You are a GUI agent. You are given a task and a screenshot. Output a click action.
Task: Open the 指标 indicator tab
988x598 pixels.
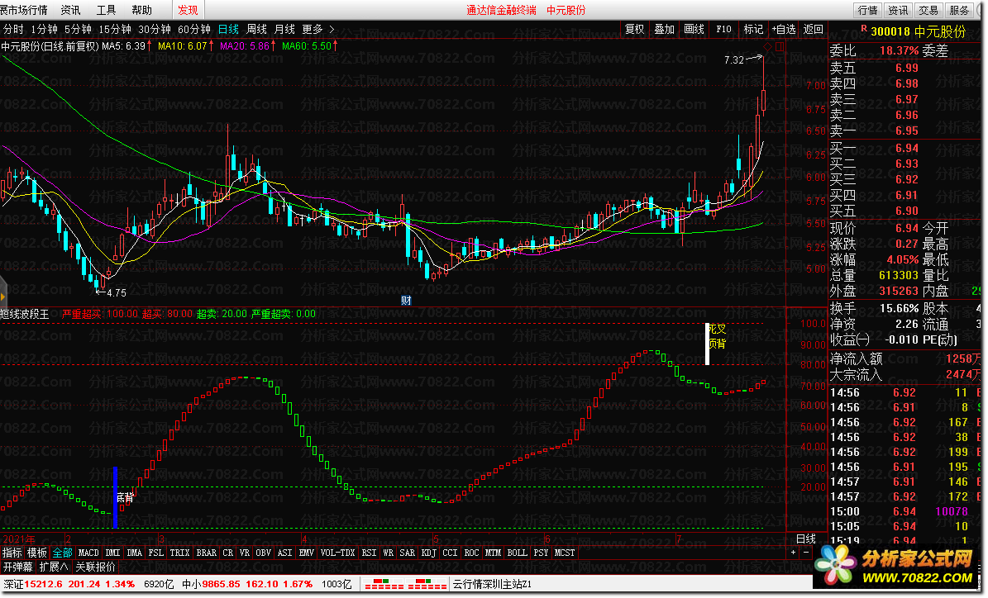click(x=12, y=553)
